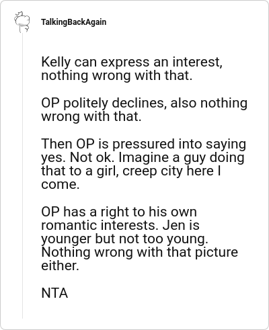This screenshot has height=330, width=269.
Task: Click the line 'wrong with that.' in second paragraph
Action: pyautogui.click(x=91, y=117)
